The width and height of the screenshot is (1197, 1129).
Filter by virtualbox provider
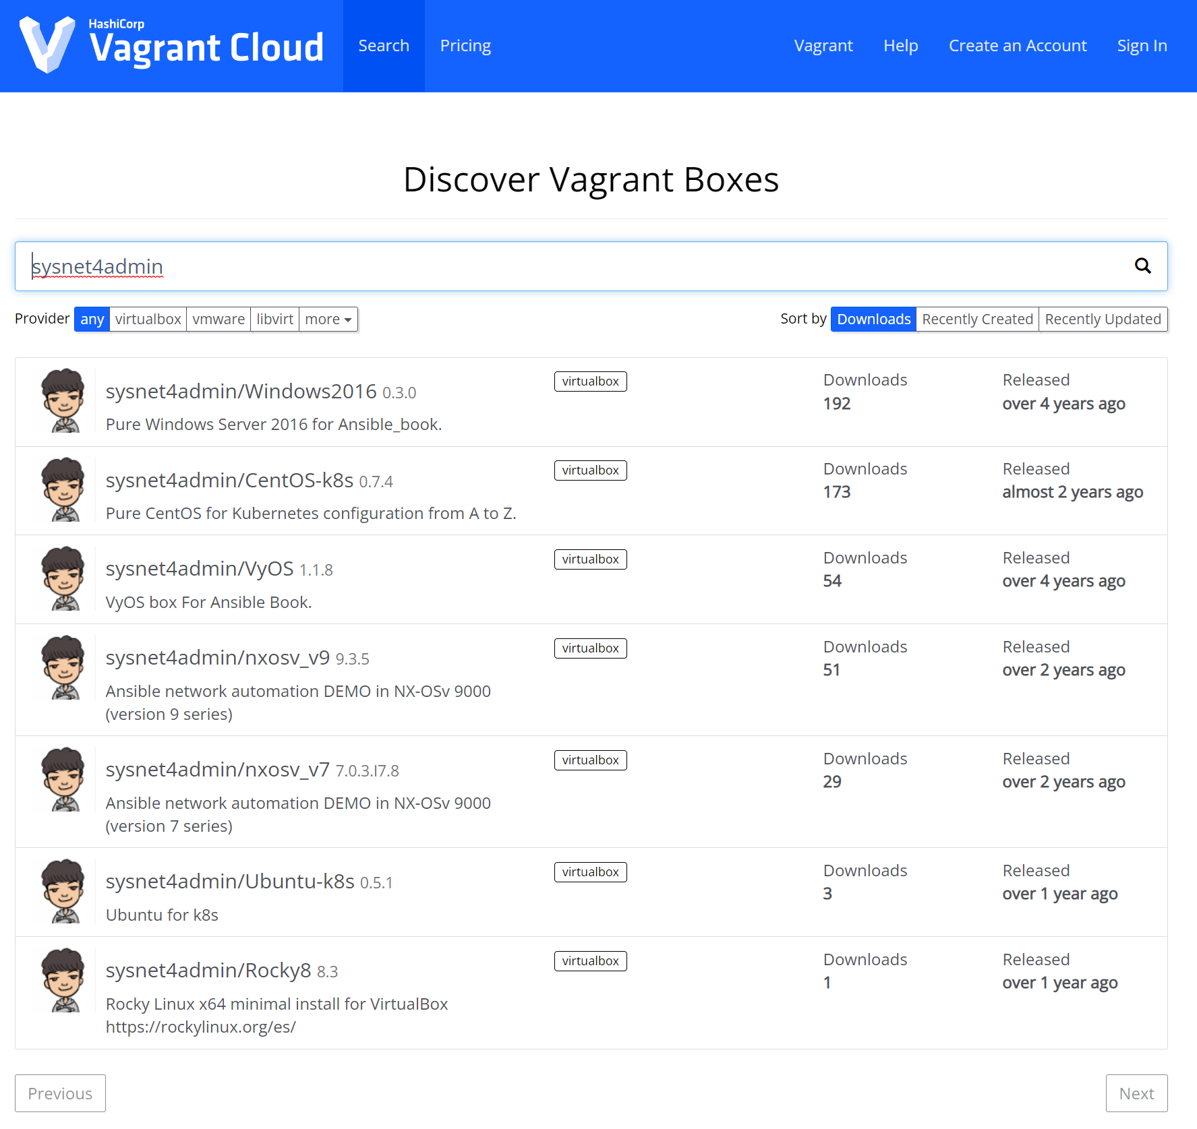[148, 319]
